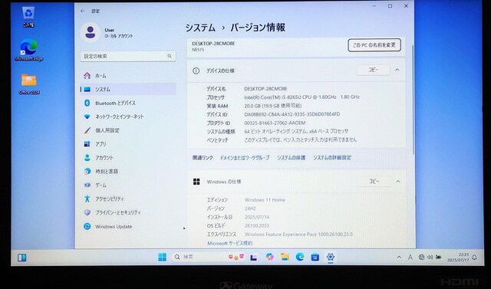Copy the デバイスの仕様 details
This screenshot has height=289, width=491.
(x=374, y=70)
